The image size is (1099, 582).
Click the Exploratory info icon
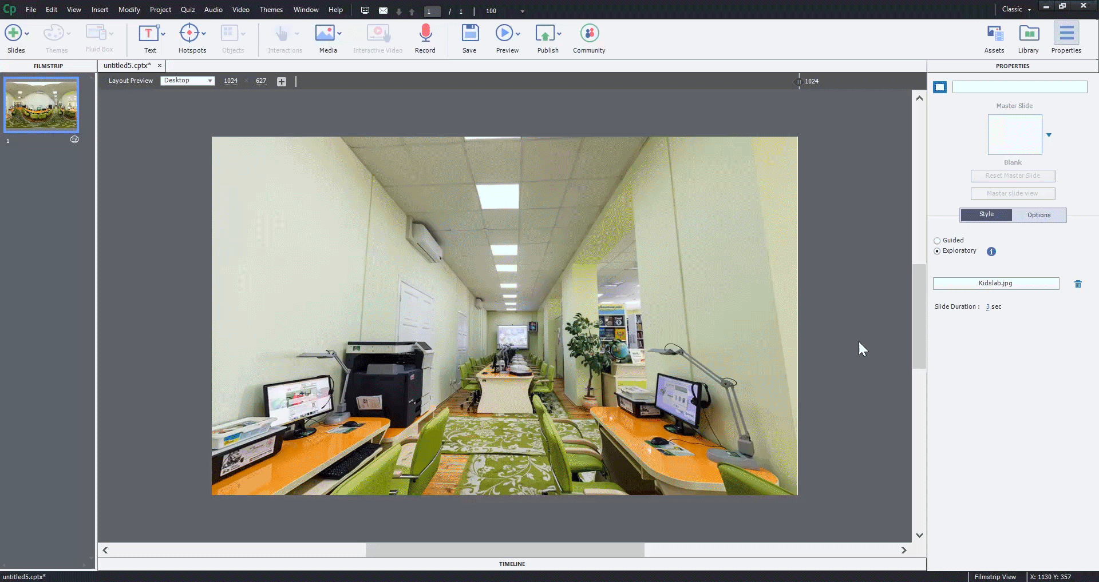(x=991, y=252)
